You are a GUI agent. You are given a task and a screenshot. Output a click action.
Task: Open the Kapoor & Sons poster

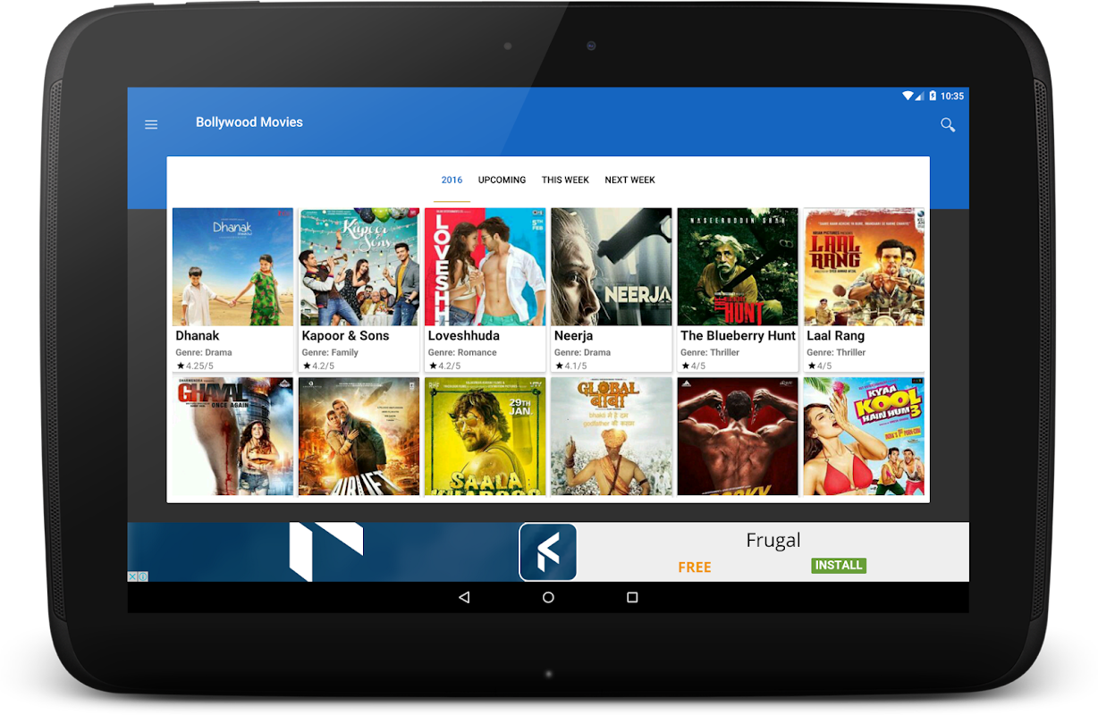359,267
